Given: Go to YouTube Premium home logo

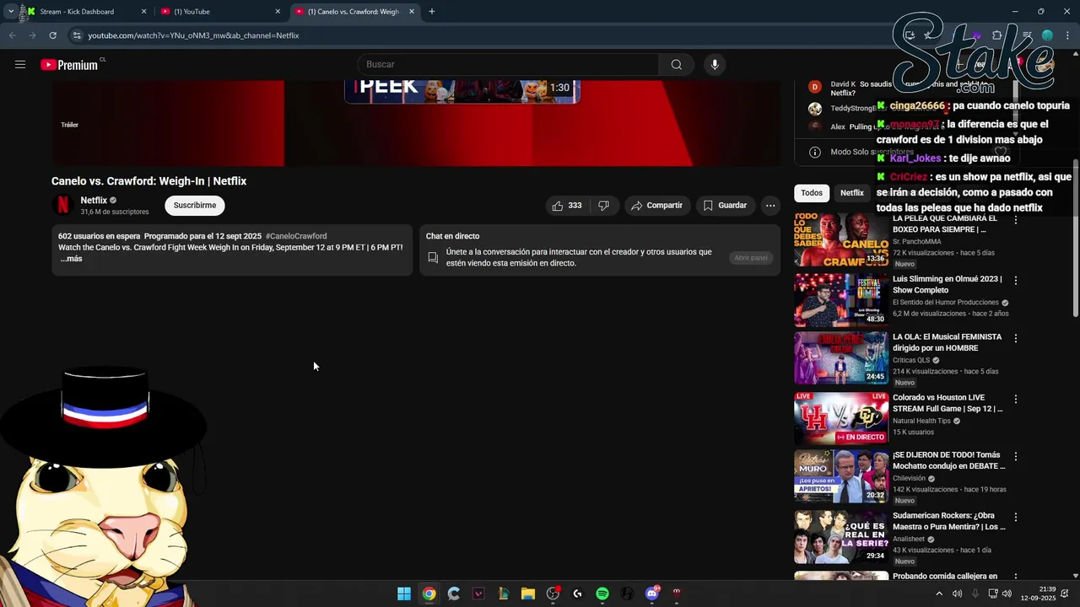Looking at the screenshot, I should click(69, 65).
